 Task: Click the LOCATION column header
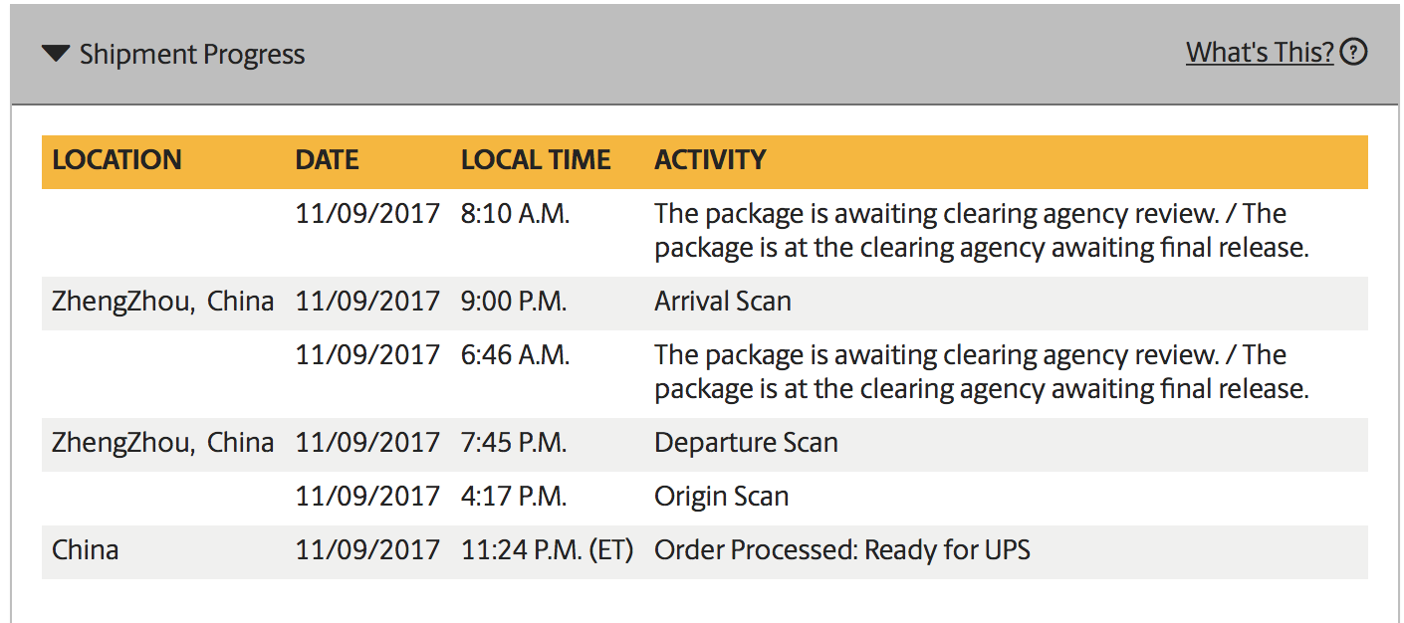point(117,160)
